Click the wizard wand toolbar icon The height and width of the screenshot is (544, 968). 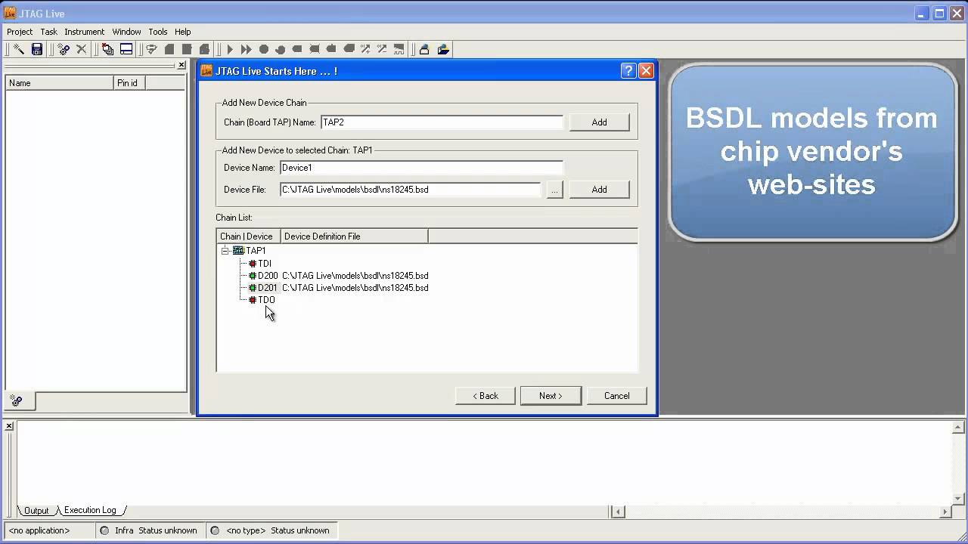point(19,49)
